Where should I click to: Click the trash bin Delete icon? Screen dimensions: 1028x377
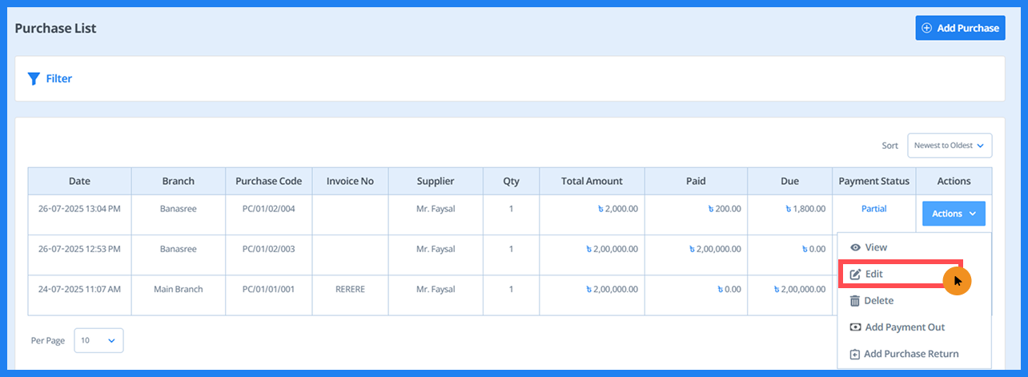pyautogui.click(x=855, y=301)
